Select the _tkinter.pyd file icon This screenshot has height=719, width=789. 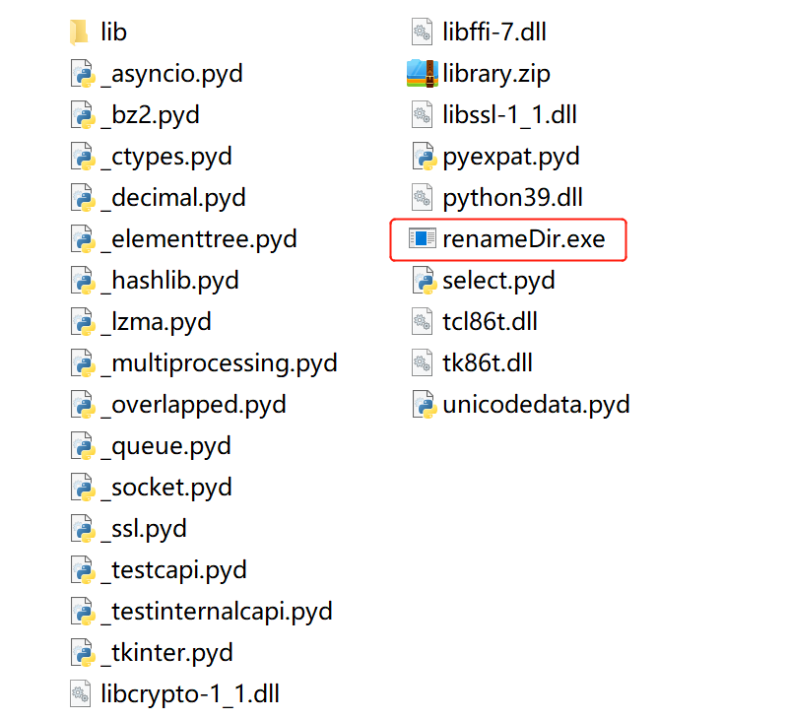[x=81, y=653]
